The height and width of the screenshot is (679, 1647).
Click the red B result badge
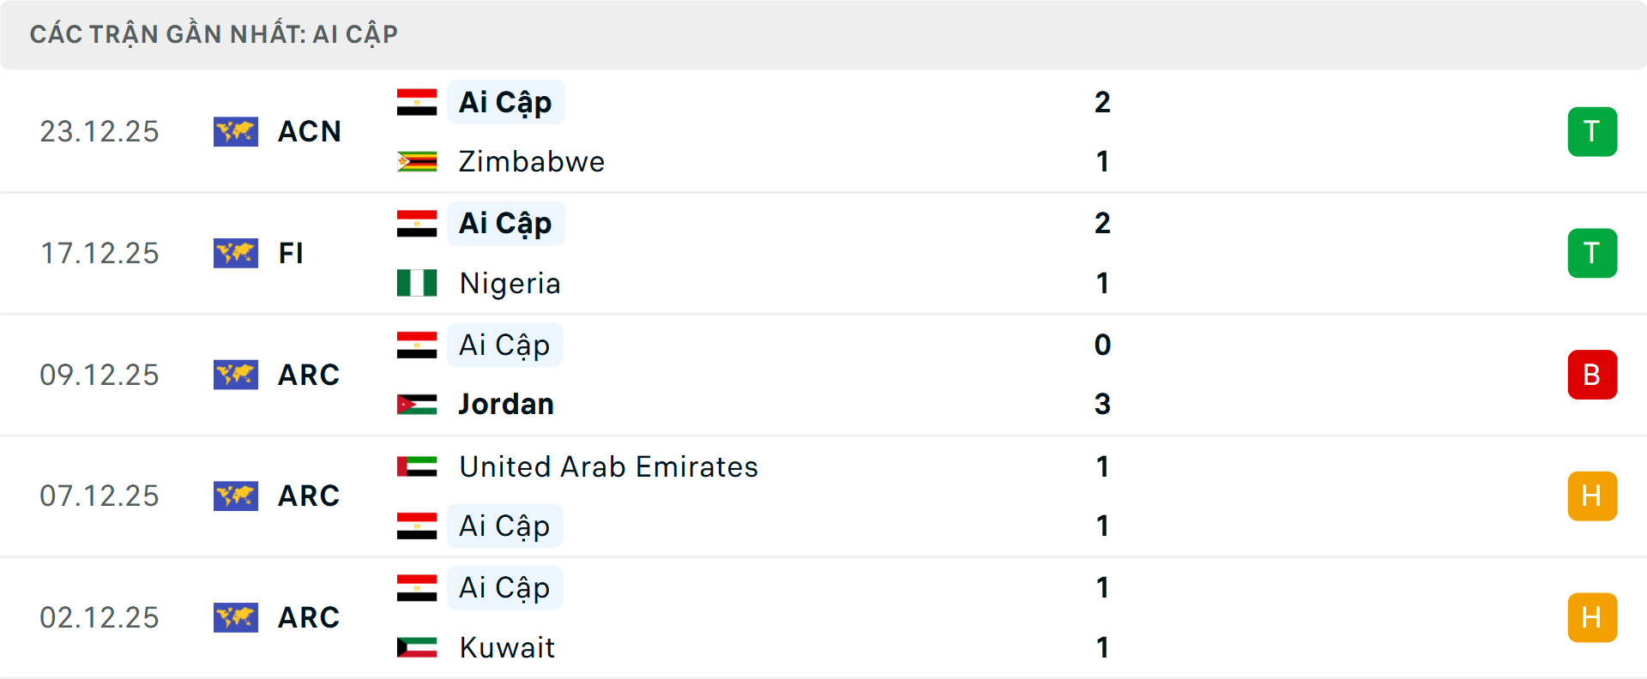(1592, 375)
